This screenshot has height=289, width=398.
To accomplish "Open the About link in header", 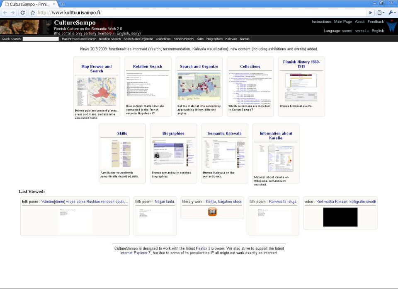I will 359,22.
